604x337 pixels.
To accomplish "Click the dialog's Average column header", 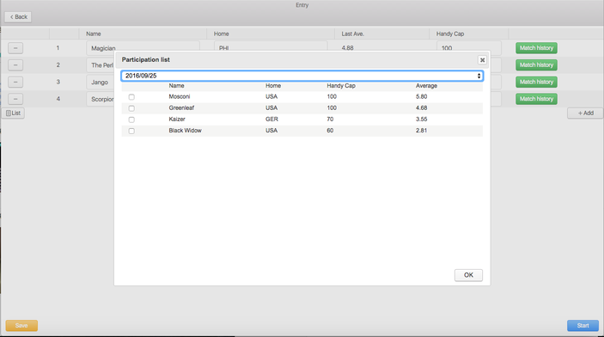I will click(426, 86).
